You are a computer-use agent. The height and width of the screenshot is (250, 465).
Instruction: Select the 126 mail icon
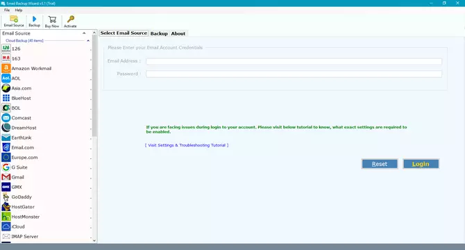[x=6, y=49]
